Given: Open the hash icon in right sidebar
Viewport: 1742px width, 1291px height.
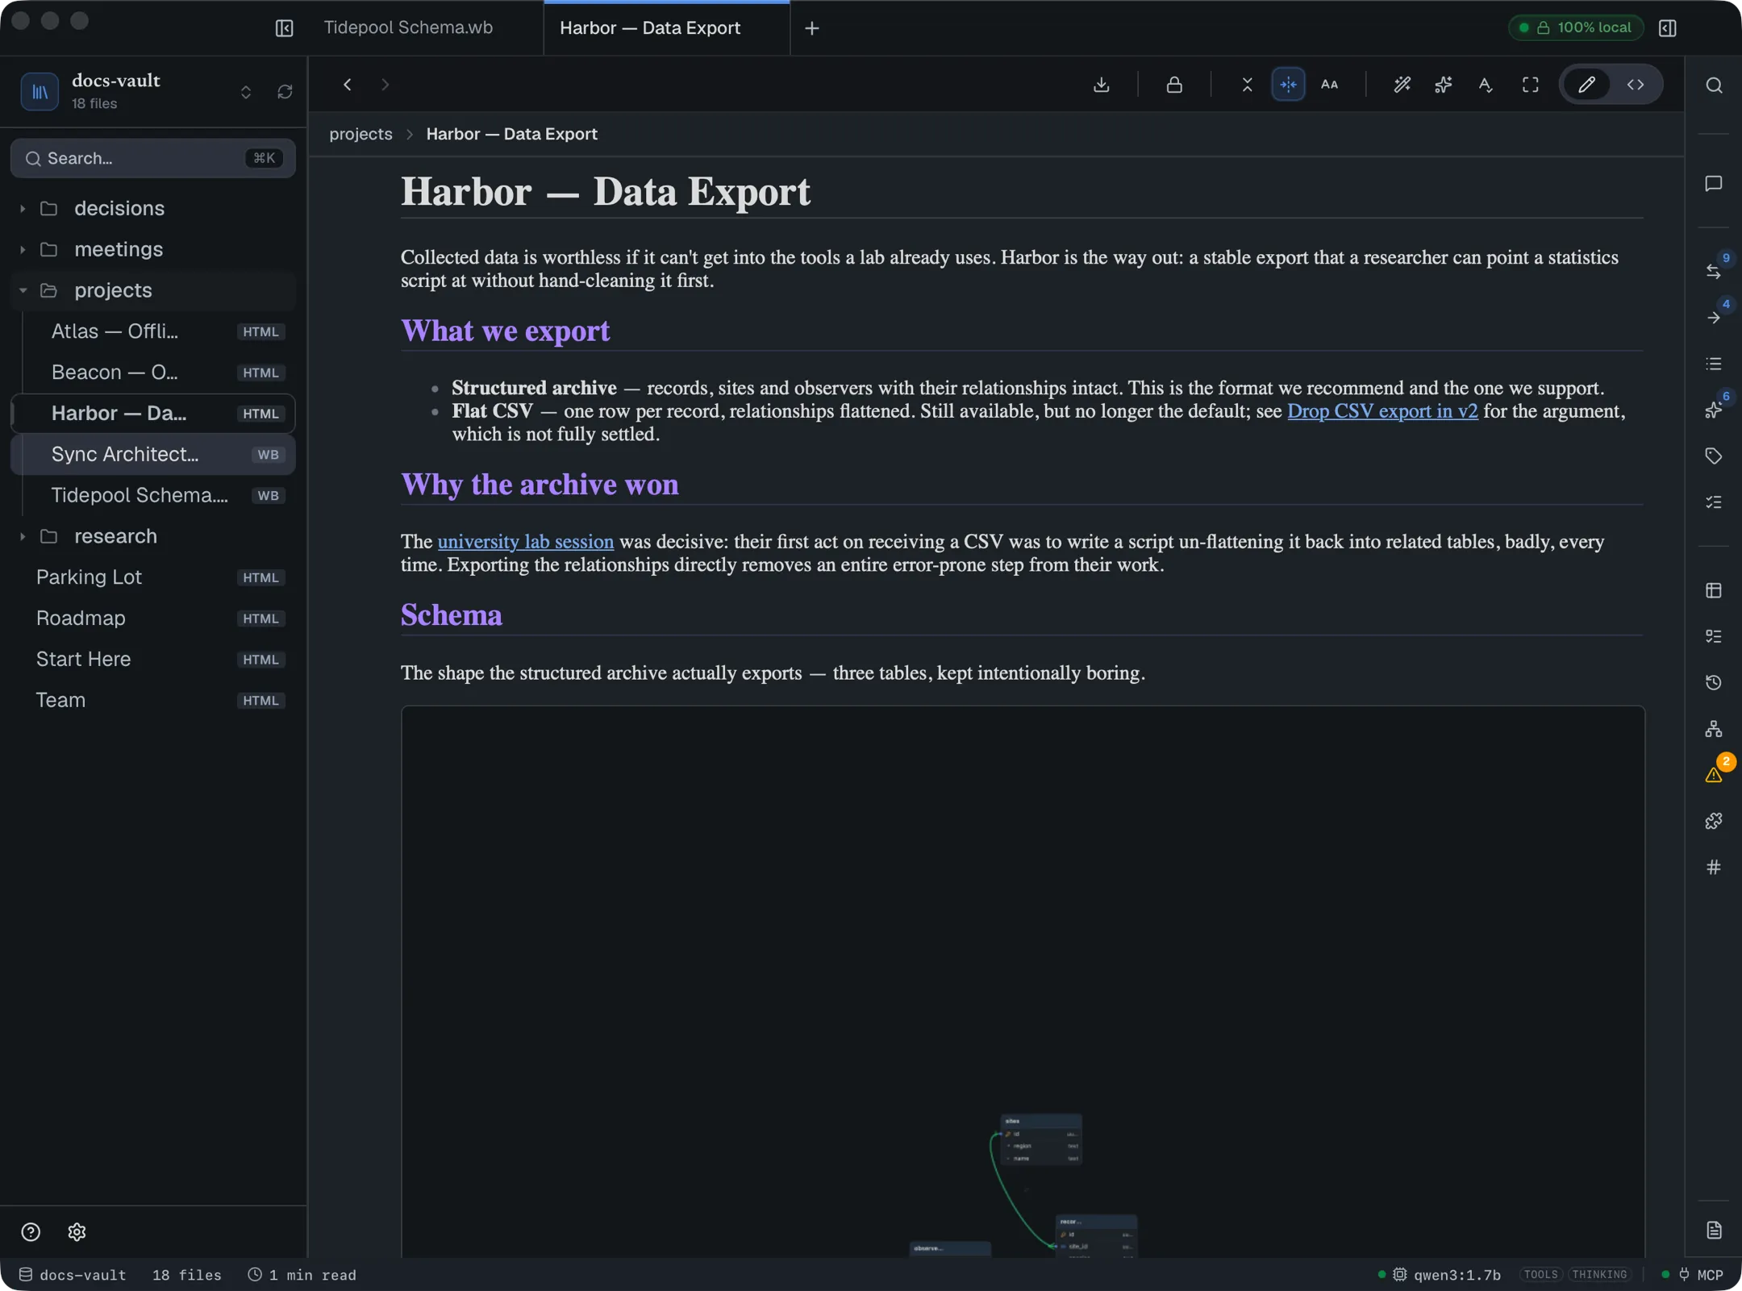Looking at the screenshot, I should pyautogui.click(x=1714, y=867).
